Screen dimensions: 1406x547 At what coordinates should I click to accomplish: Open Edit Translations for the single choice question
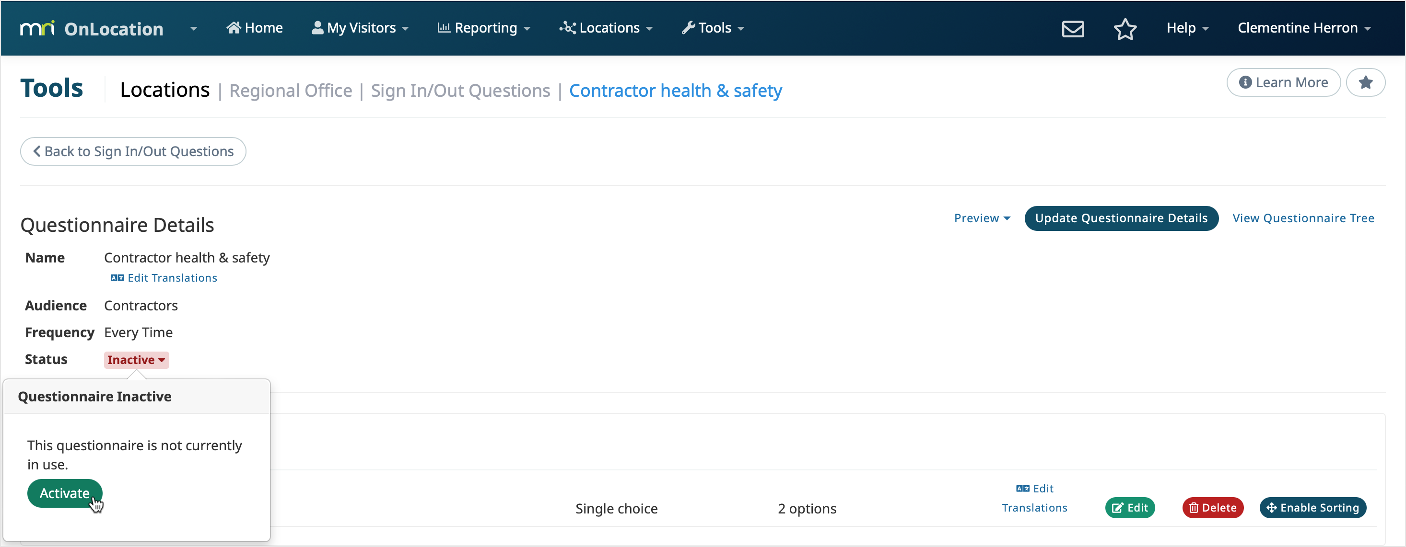(1034, 498)
